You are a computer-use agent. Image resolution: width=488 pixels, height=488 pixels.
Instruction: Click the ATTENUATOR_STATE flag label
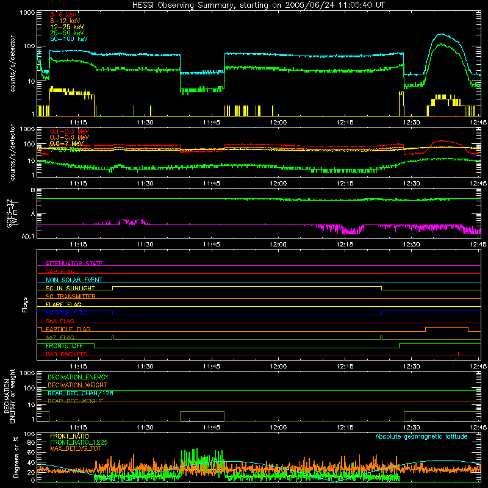pyautogui.click(x=74, y=264)
